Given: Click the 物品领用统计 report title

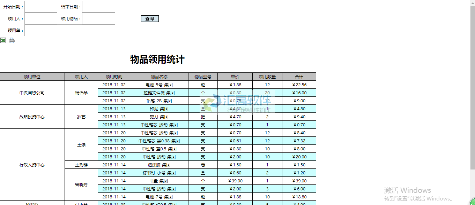Looking at the screenshot, I should (x=157, y=60).
